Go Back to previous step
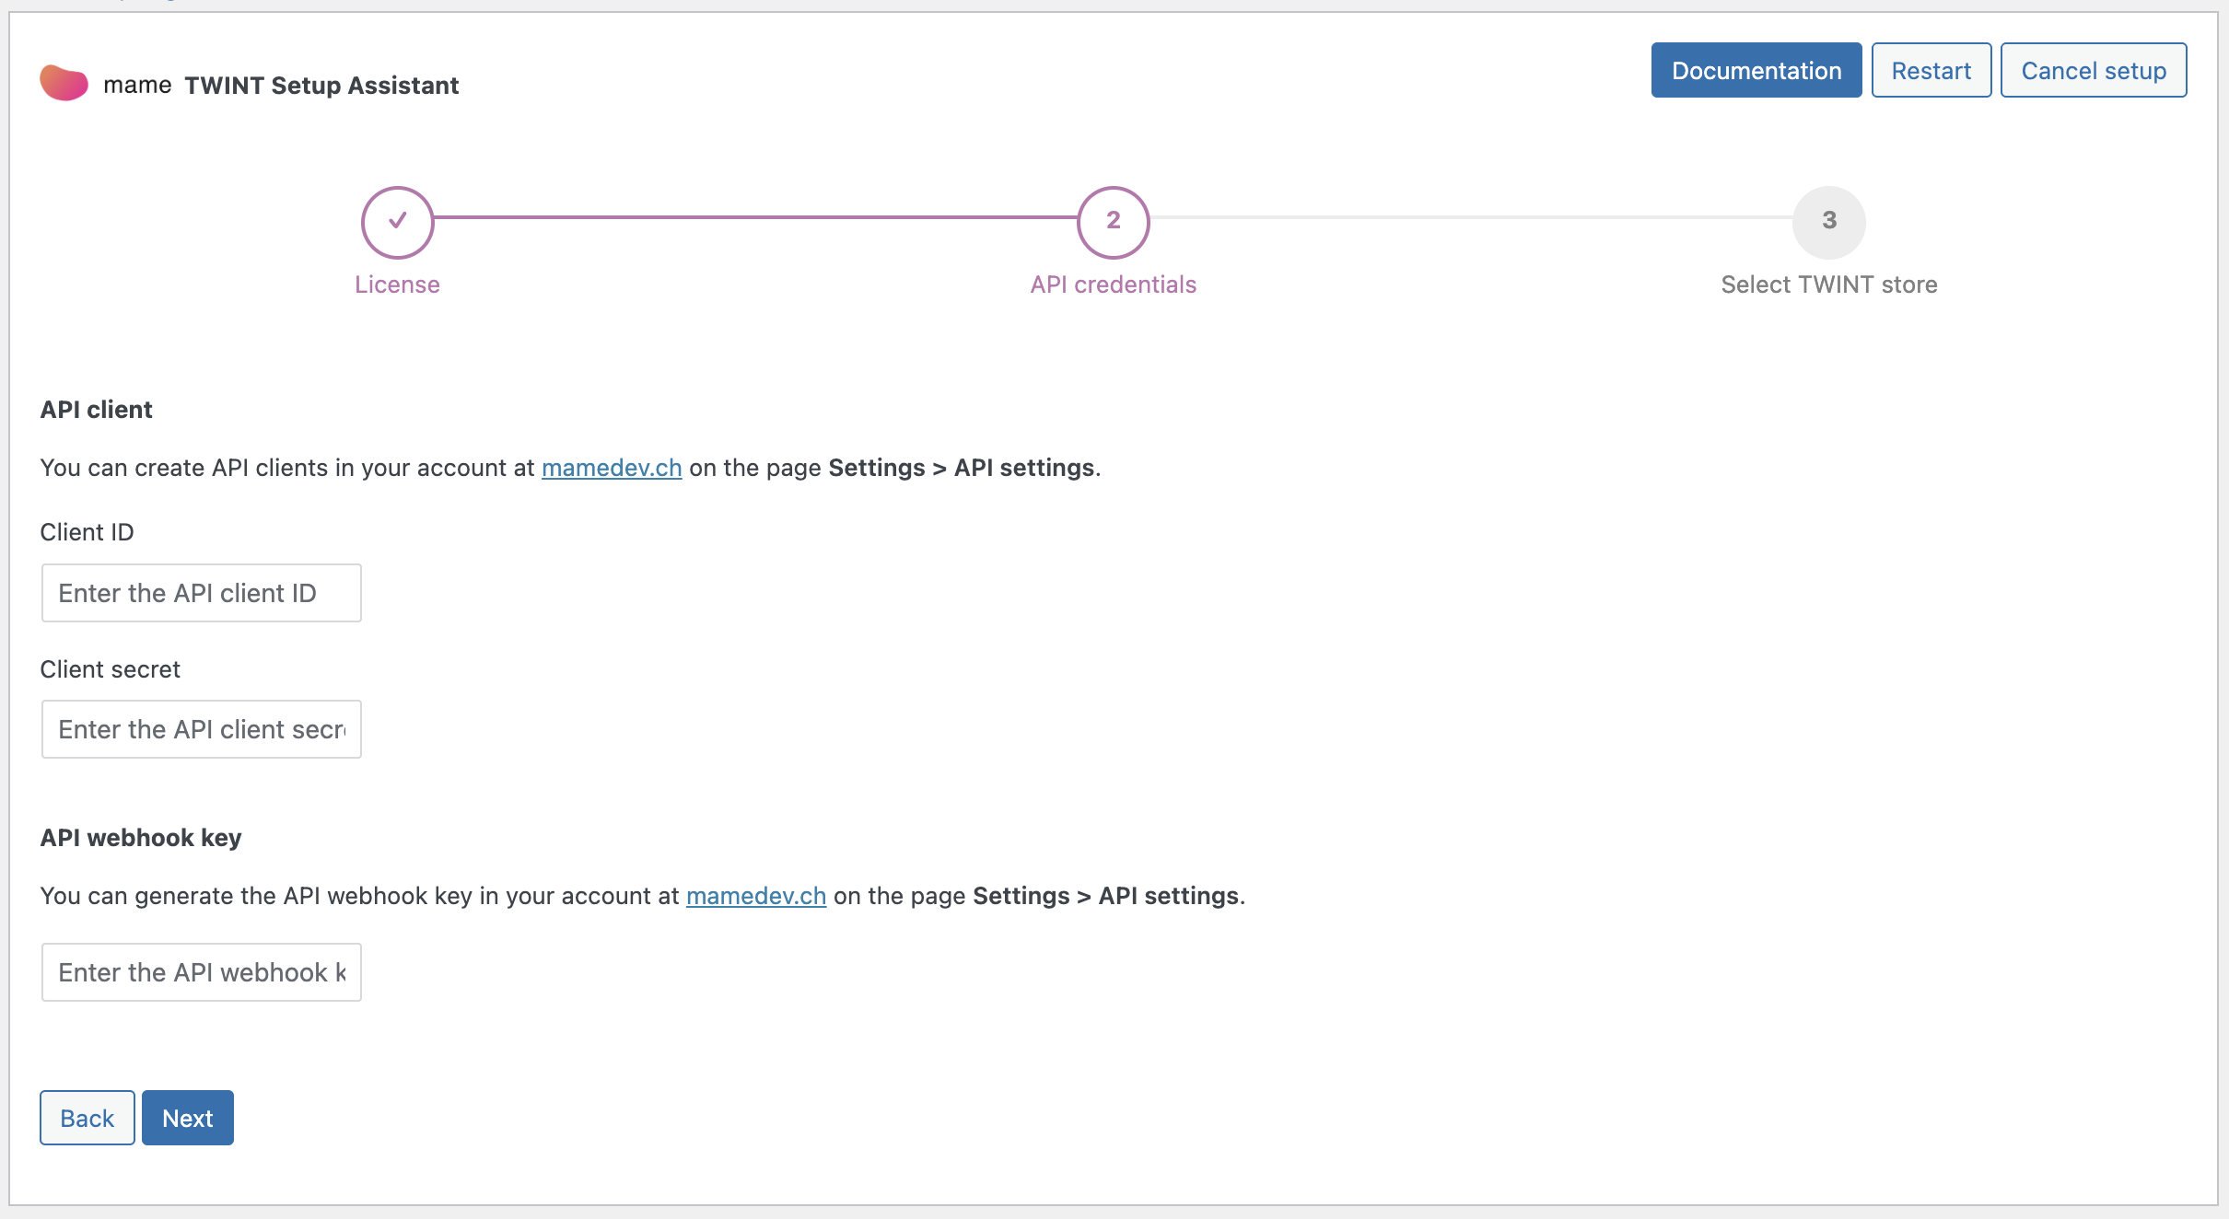The image size is (2229, 1219). [87, 1118]
